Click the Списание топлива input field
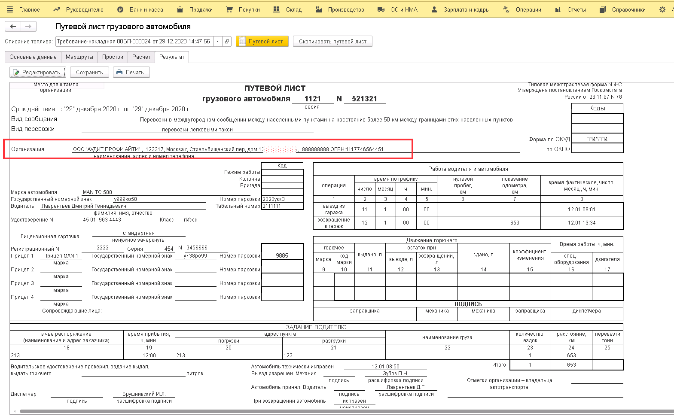The height and width of the screenshot is (416, 674). pyautogui.click(x=134, y=42)
